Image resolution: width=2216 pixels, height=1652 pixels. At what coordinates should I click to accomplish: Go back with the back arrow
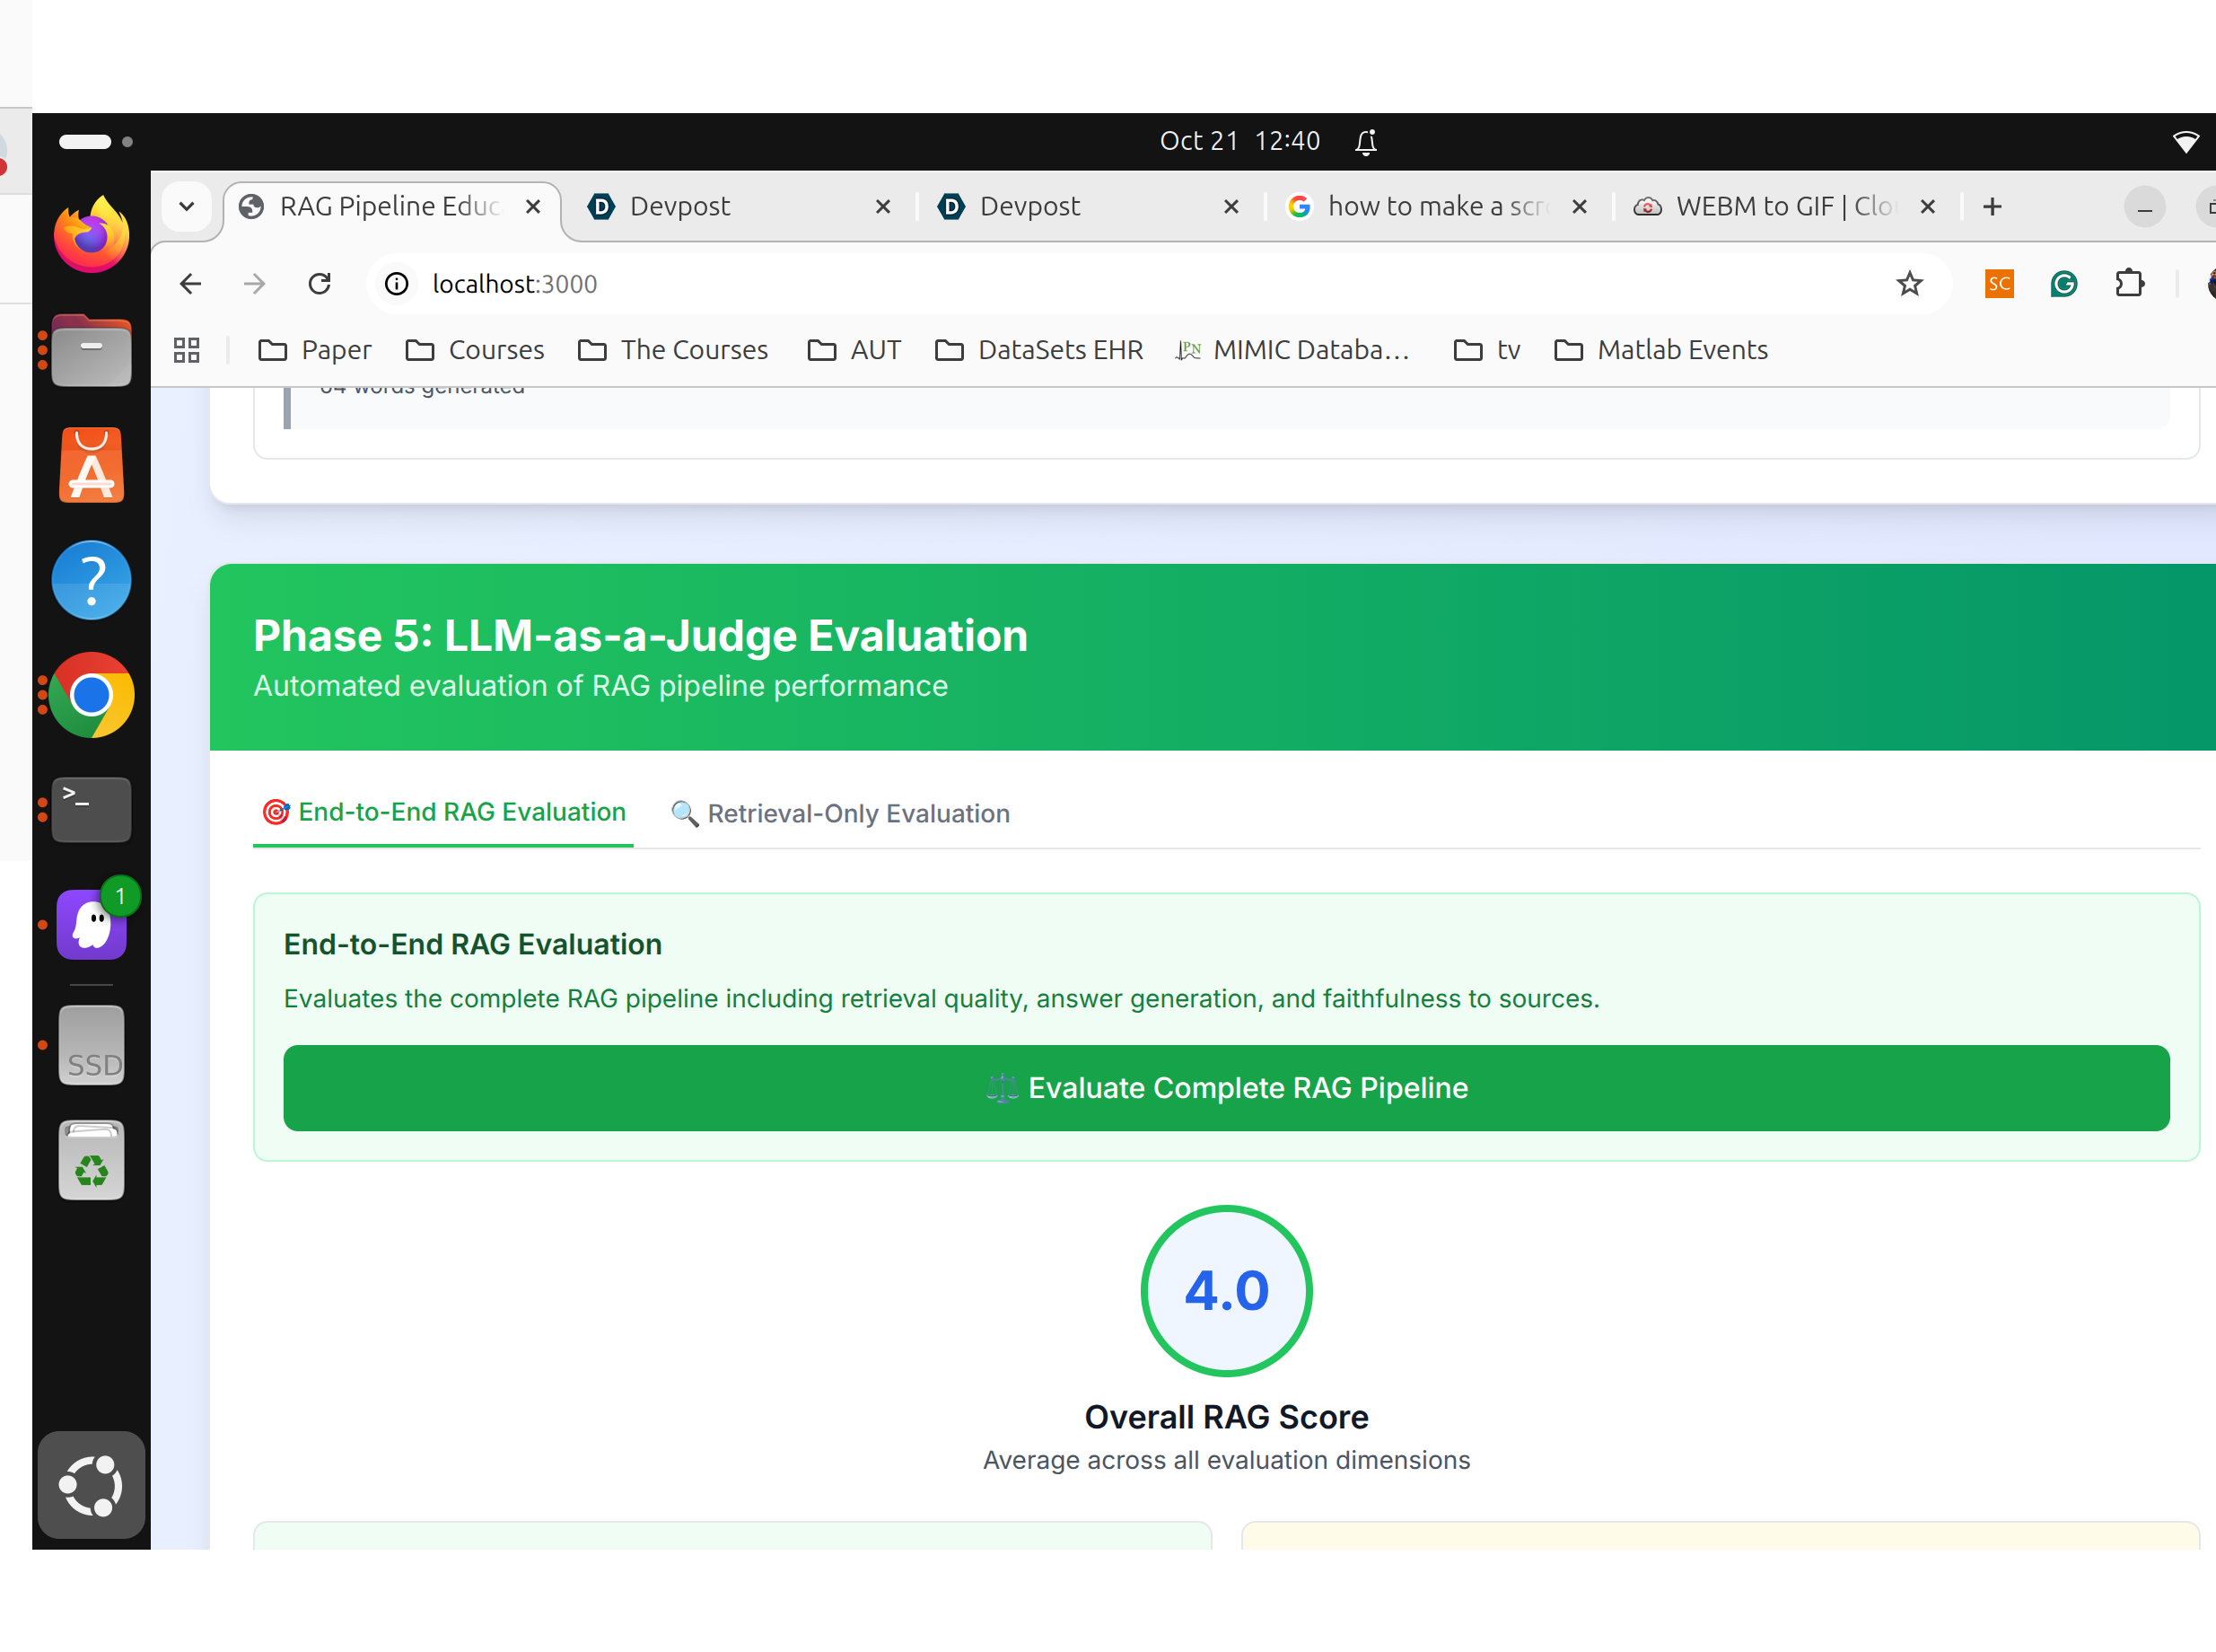click(x=190, y=284)
